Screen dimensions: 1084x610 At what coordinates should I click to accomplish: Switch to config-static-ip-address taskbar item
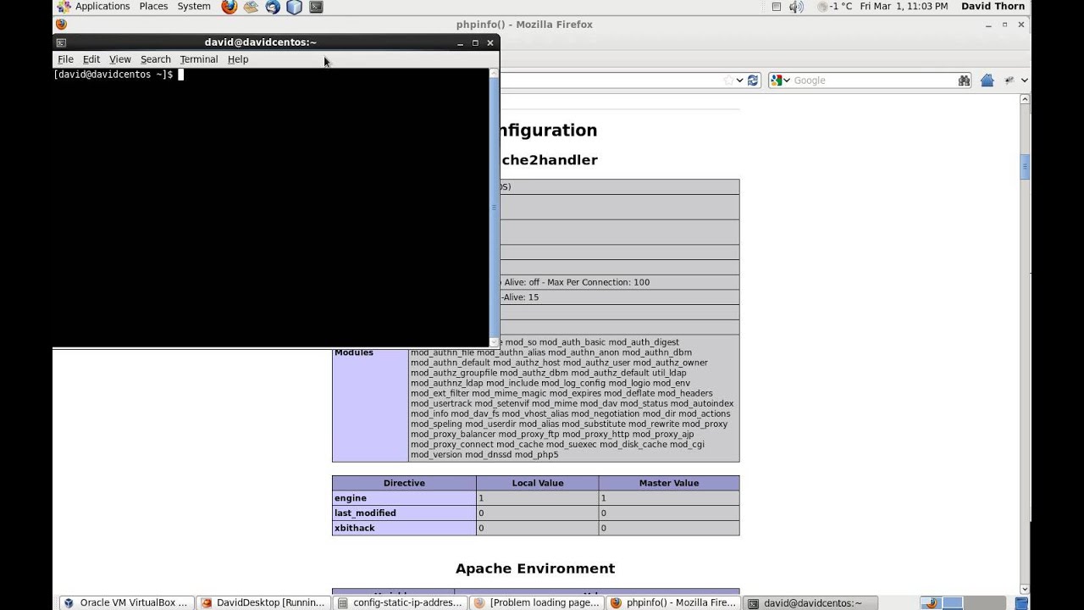click(401, 602)
